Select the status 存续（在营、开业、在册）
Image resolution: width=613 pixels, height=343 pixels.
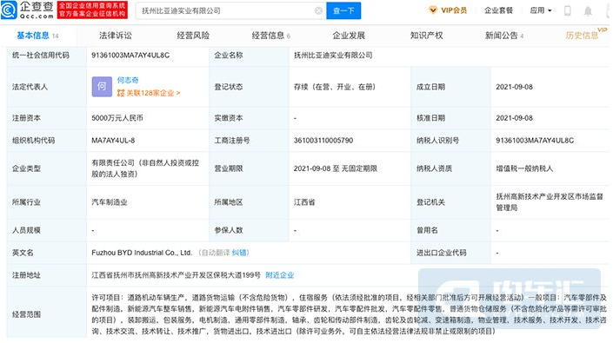[335, 87]
